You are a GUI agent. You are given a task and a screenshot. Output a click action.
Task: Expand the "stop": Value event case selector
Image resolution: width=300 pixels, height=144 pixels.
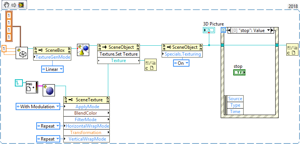coord(251,30)
